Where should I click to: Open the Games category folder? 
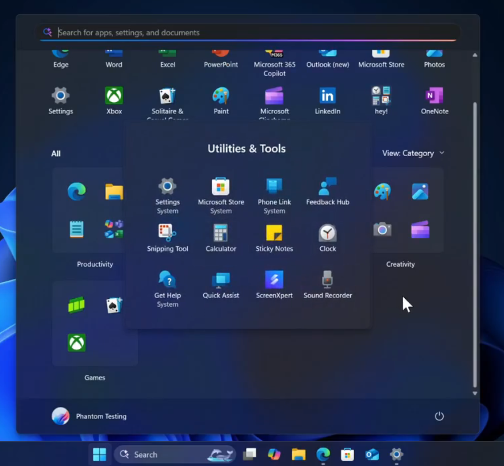pyautogui.click(x=95, y=324)
